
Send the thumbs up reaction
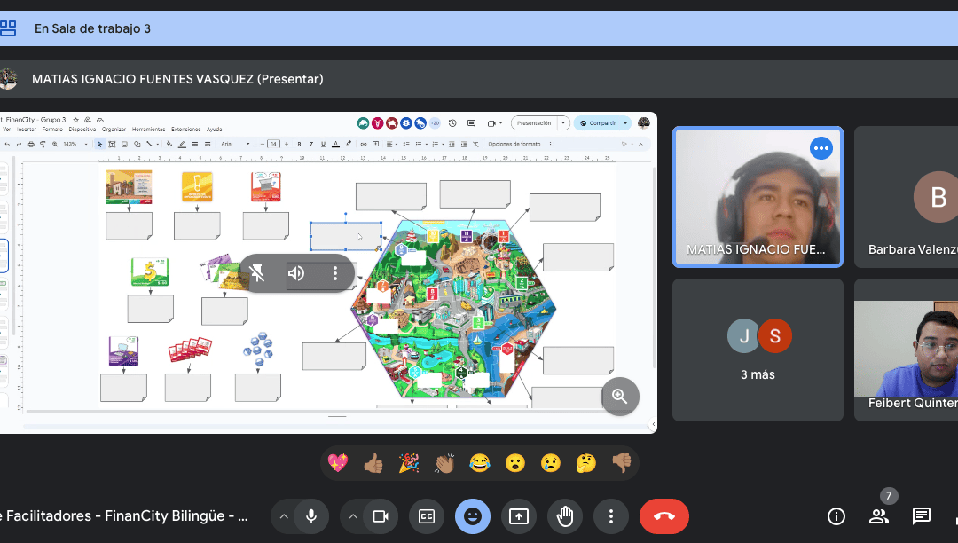coord(373,464)
